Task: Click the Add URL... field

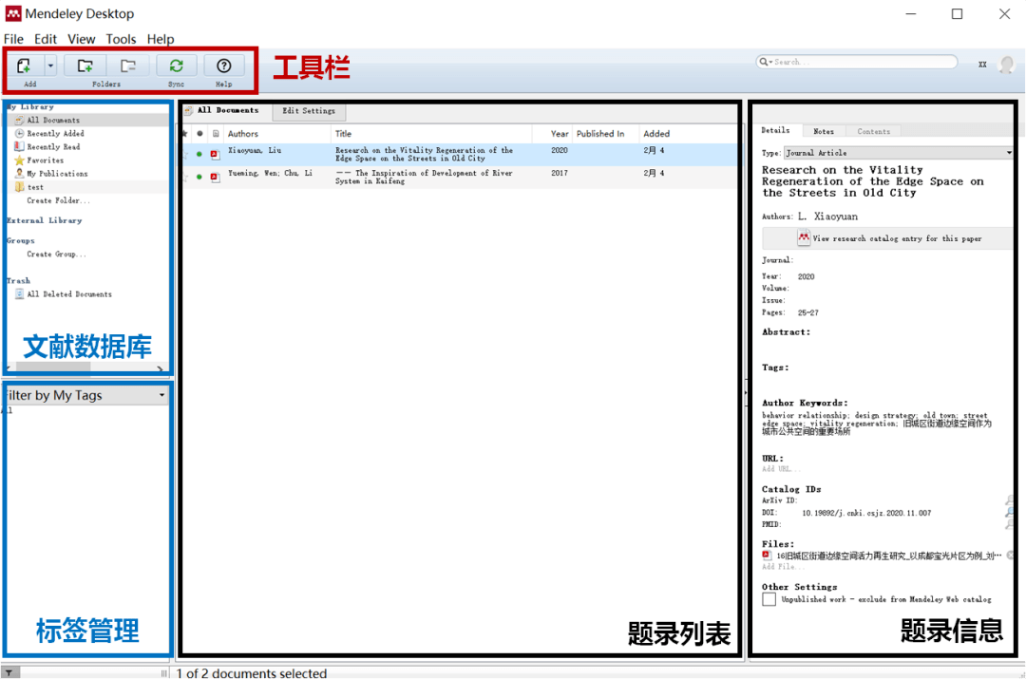Action: (779, 469)
